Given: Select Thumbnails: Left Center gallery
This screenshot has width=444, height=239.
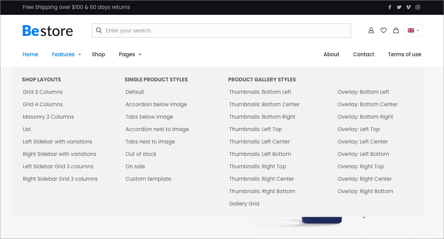Looking at the screenshot, I should coord(259,141).
